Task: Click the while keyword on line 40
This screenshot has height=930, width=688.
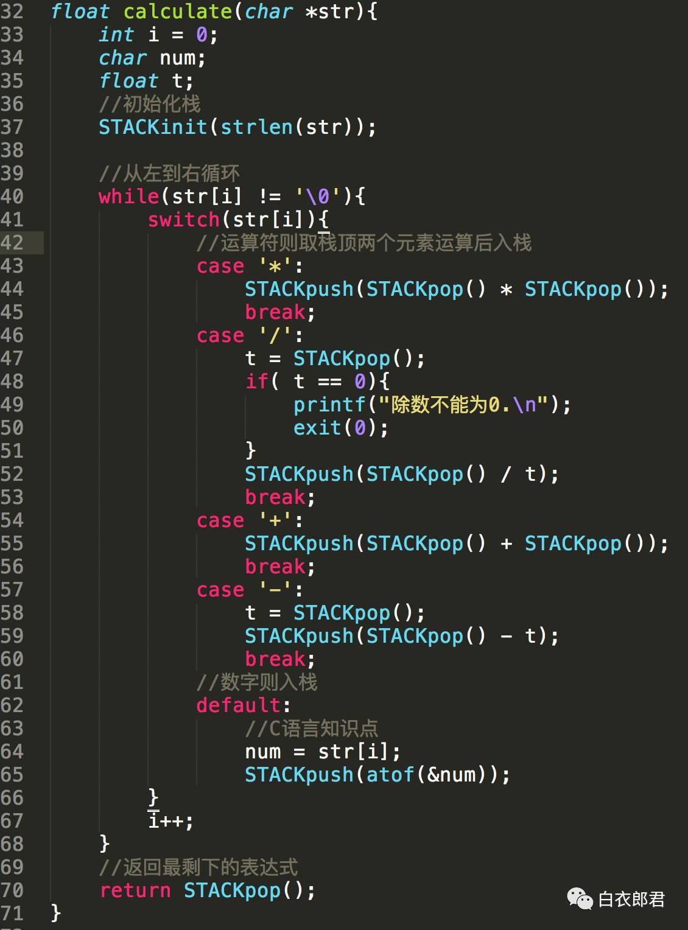Action: (x=128, y=197)
